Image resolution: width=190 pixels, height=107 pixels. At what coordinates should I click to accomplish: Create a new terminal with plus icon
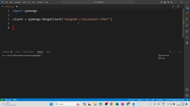(x=170, y=52)
